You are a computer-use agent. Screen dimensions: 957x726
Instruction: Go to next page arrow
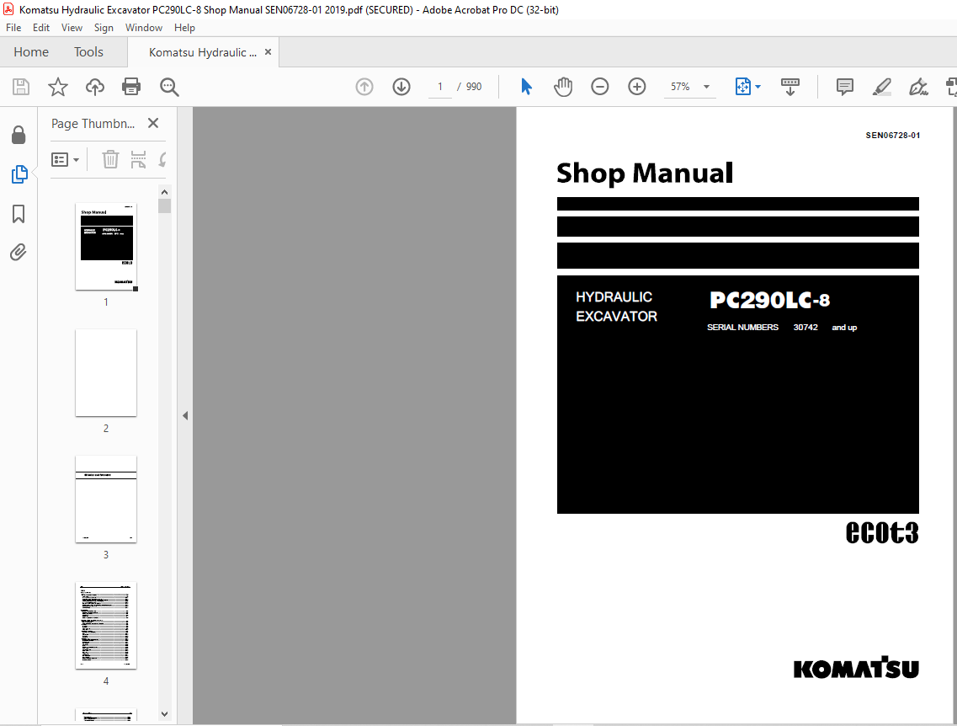click(x=401, y=87)
